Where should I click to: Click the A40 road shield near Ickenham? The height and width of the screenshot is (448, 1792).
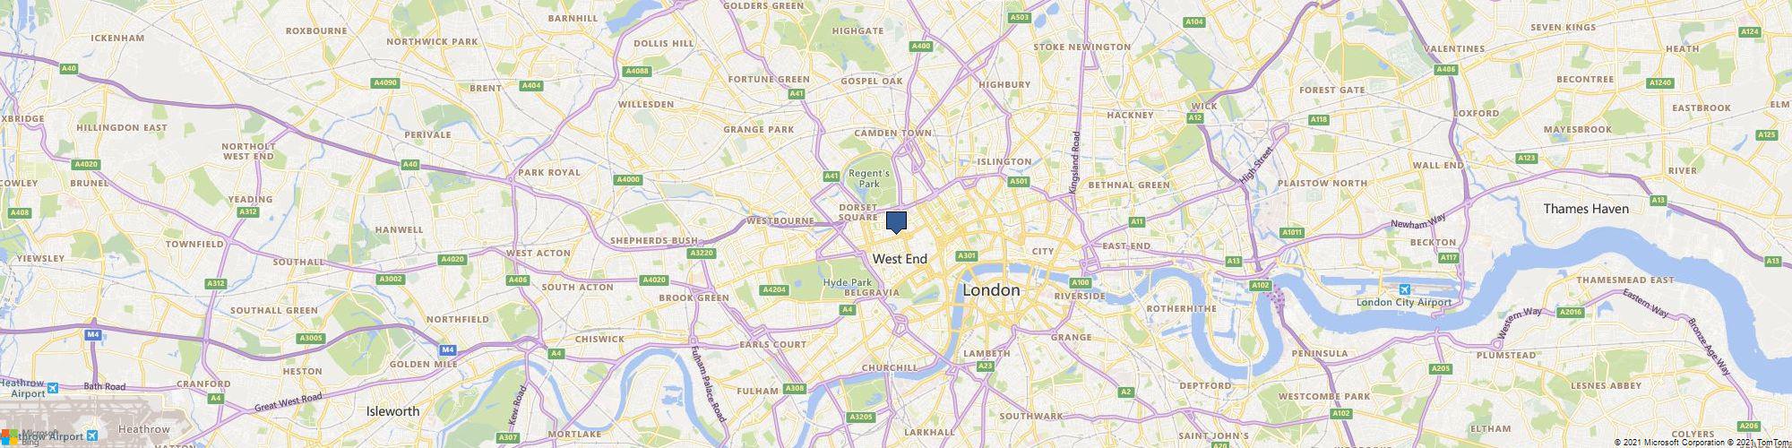tap(68, 68)
